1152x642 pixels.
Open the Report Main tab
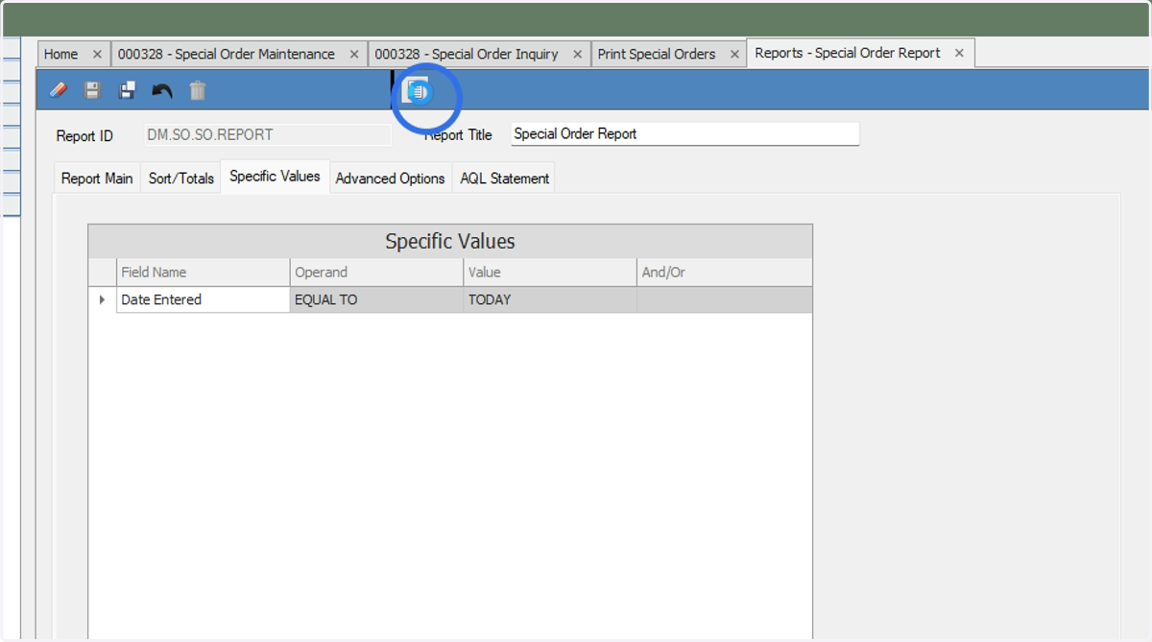[97, 178]
